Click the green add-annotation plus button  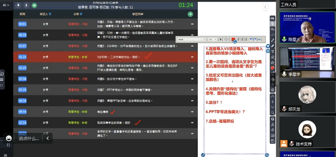point(190,14)
